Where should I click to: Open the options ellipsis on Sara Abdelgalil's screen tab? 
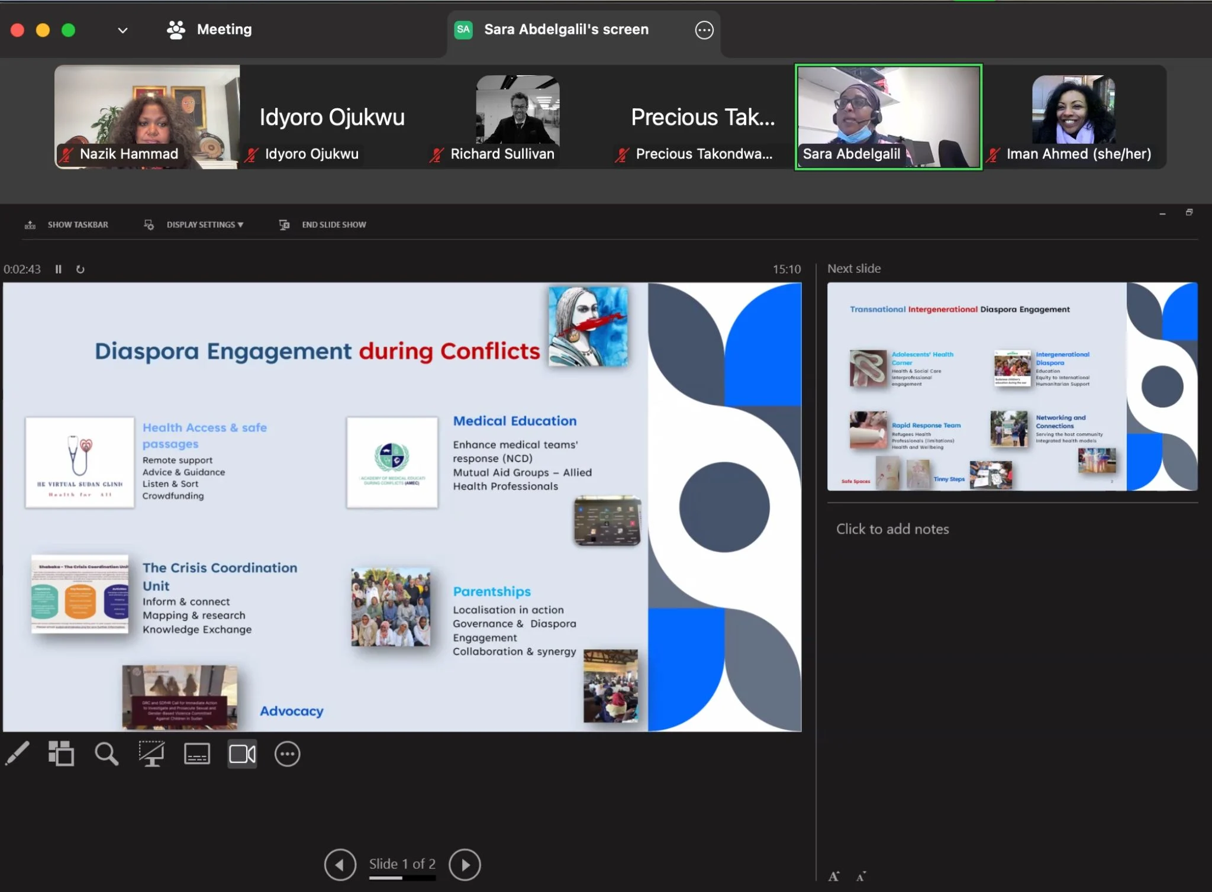click(704, 30)
